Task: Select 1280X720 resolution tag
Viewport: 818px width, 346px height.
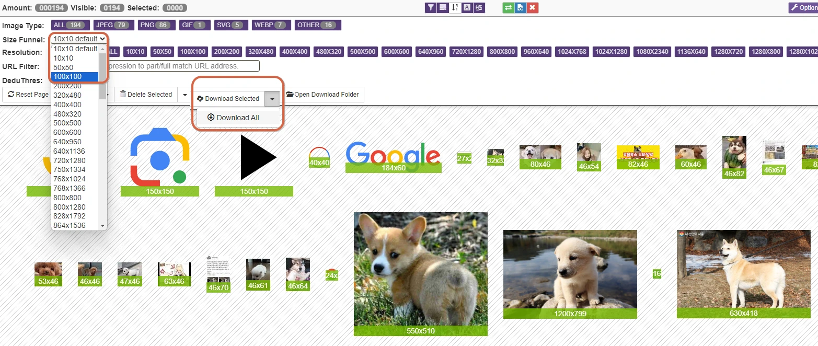Action: [x=729, y=52]
